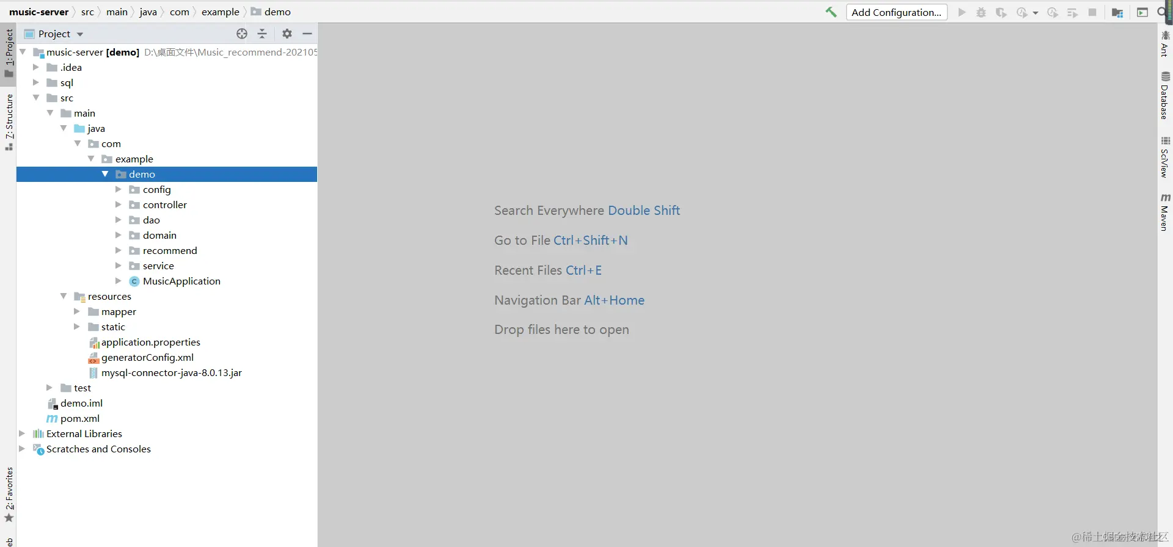
Task: Click the Stop square icon
Action: coord(1092,12)
